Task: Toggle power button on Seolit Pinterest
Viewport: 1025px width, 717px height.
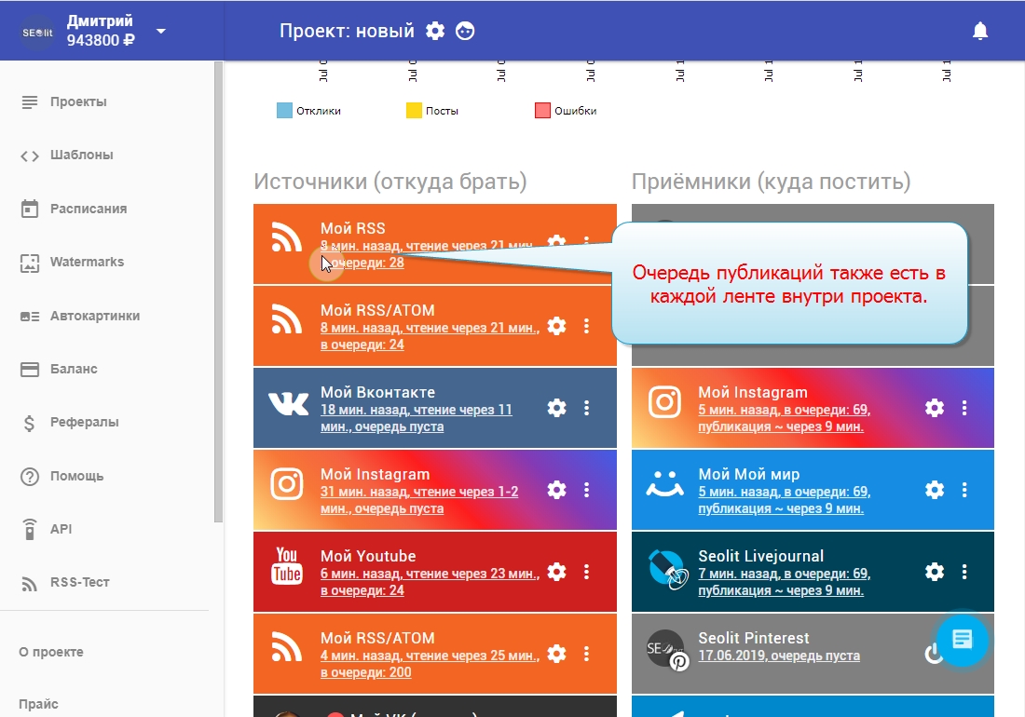Action: 933,655
